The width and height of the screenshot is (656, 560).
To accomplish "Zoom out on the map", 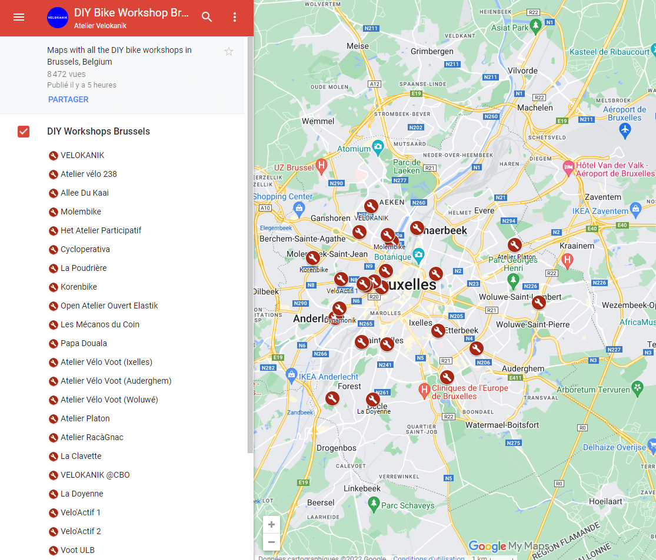I will pos(272,542).
